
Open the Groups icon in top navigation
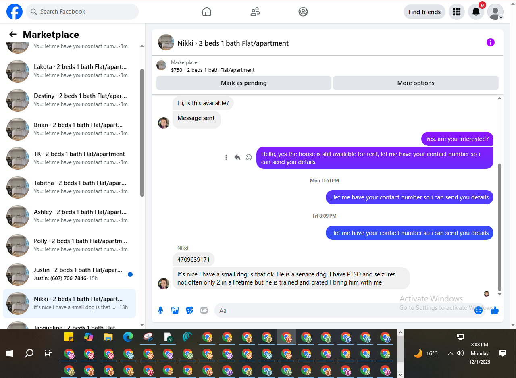(x=303, y=12)
